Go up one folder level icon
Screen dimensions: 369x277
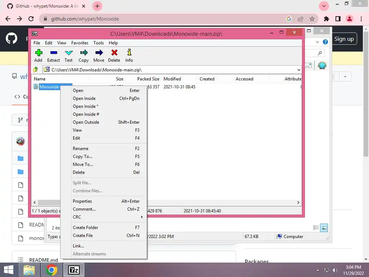pyautogui.click(x=36, y=70)
